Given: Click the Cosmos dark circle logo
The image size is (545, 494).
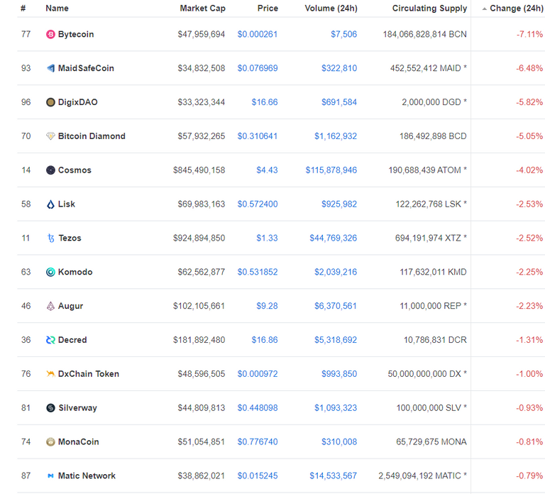Looking at the screenshot, I should click(x=50, y=170).
